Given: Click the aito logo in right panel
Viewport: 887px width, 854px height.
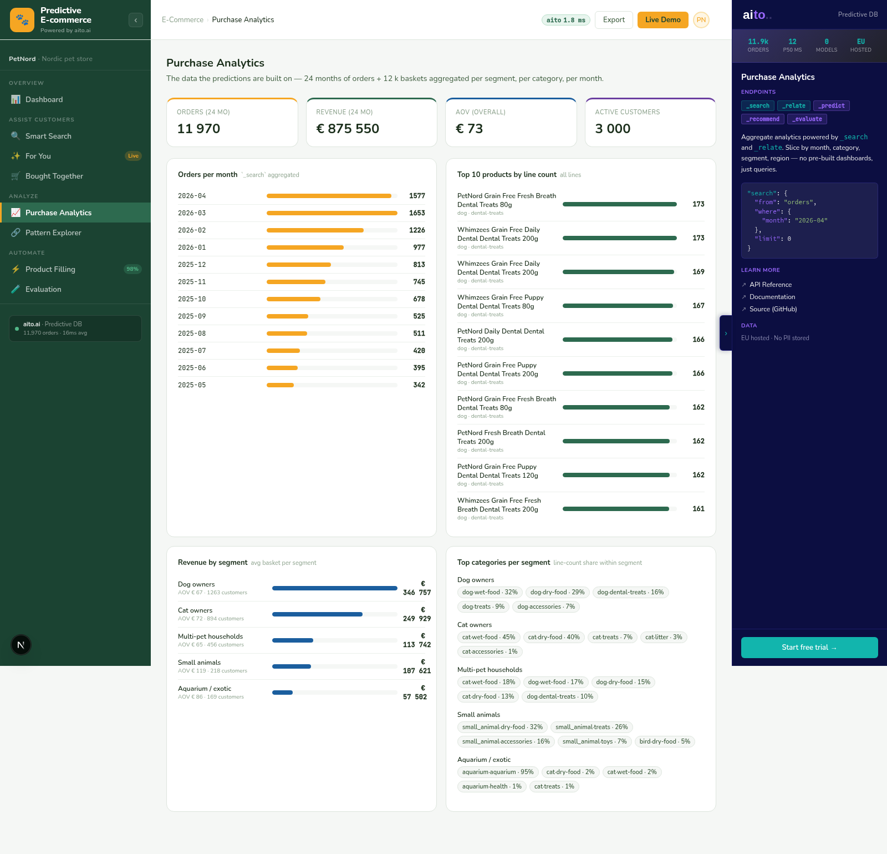Looking at the screenshot, I should tap(757, 15).
